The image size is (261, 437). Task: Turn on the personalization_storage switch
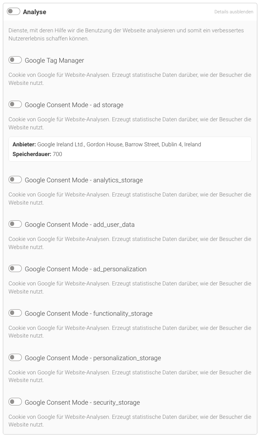tap(15, 357)
